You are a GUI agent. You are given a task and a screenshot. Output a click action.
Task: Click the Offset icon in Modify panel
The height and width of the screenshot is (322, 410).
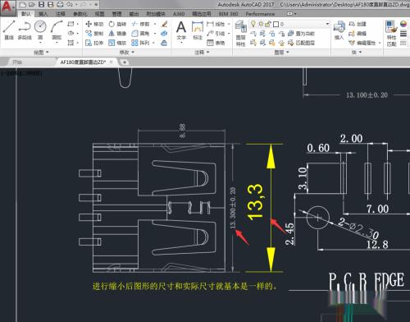[164, 43]
